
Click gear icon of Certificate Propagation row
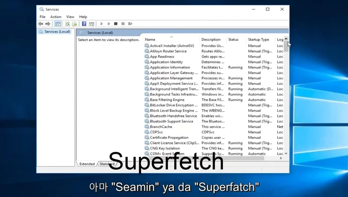click(x=146, y=137)
